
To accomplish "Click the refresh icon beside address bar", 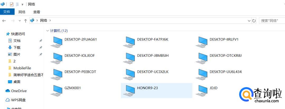I will [254, 21].
